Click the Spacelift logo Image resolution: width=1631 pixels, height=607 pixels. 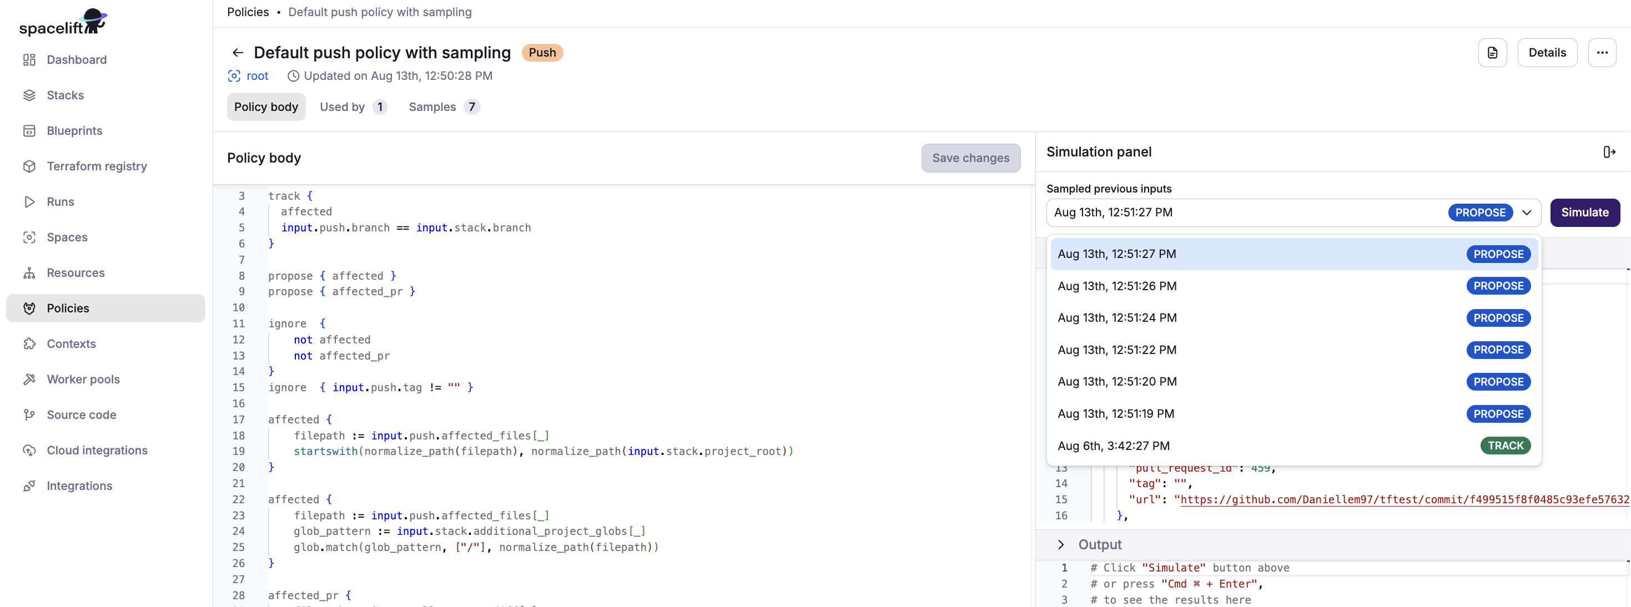pyautogui.click(x=62, y=23)
